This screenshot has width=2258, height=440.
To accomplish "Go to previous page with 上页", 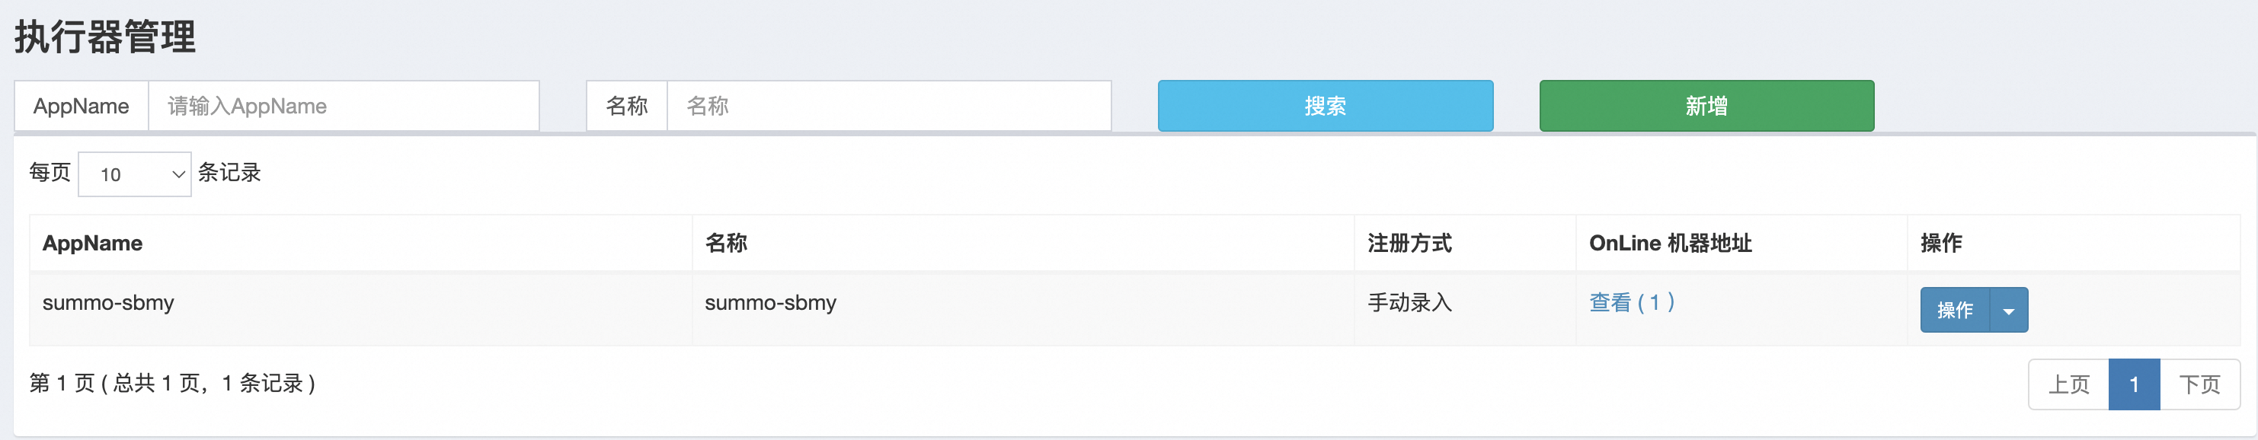I will point(2068,384).
